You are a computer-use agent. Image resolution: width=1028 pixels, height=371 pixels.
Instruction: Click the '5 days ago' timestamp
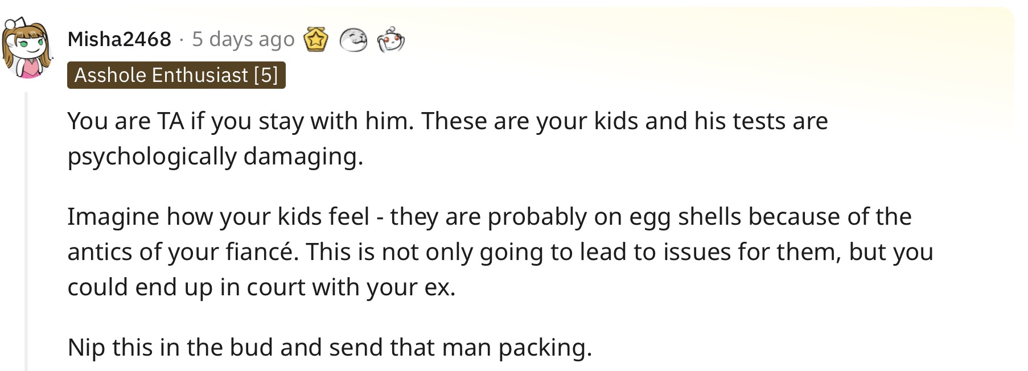tap(243, 39)
